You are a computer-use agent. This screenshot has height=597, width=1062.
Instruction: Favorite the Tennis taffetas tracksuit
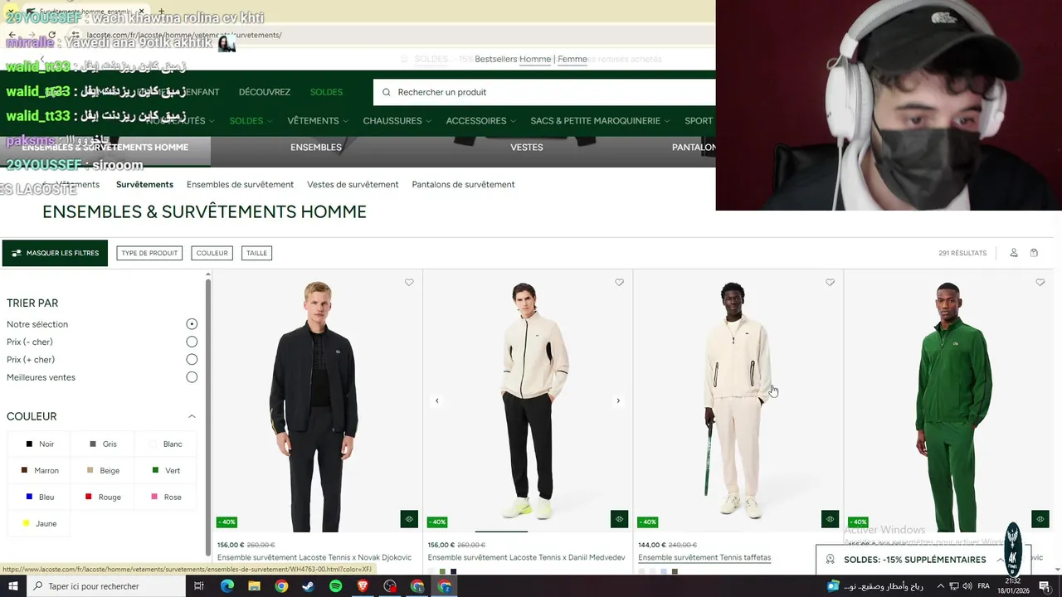[830, 283]
